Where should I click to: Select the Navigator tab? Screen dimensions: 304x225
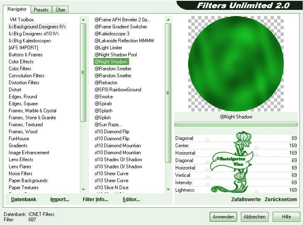coord(17,9)
